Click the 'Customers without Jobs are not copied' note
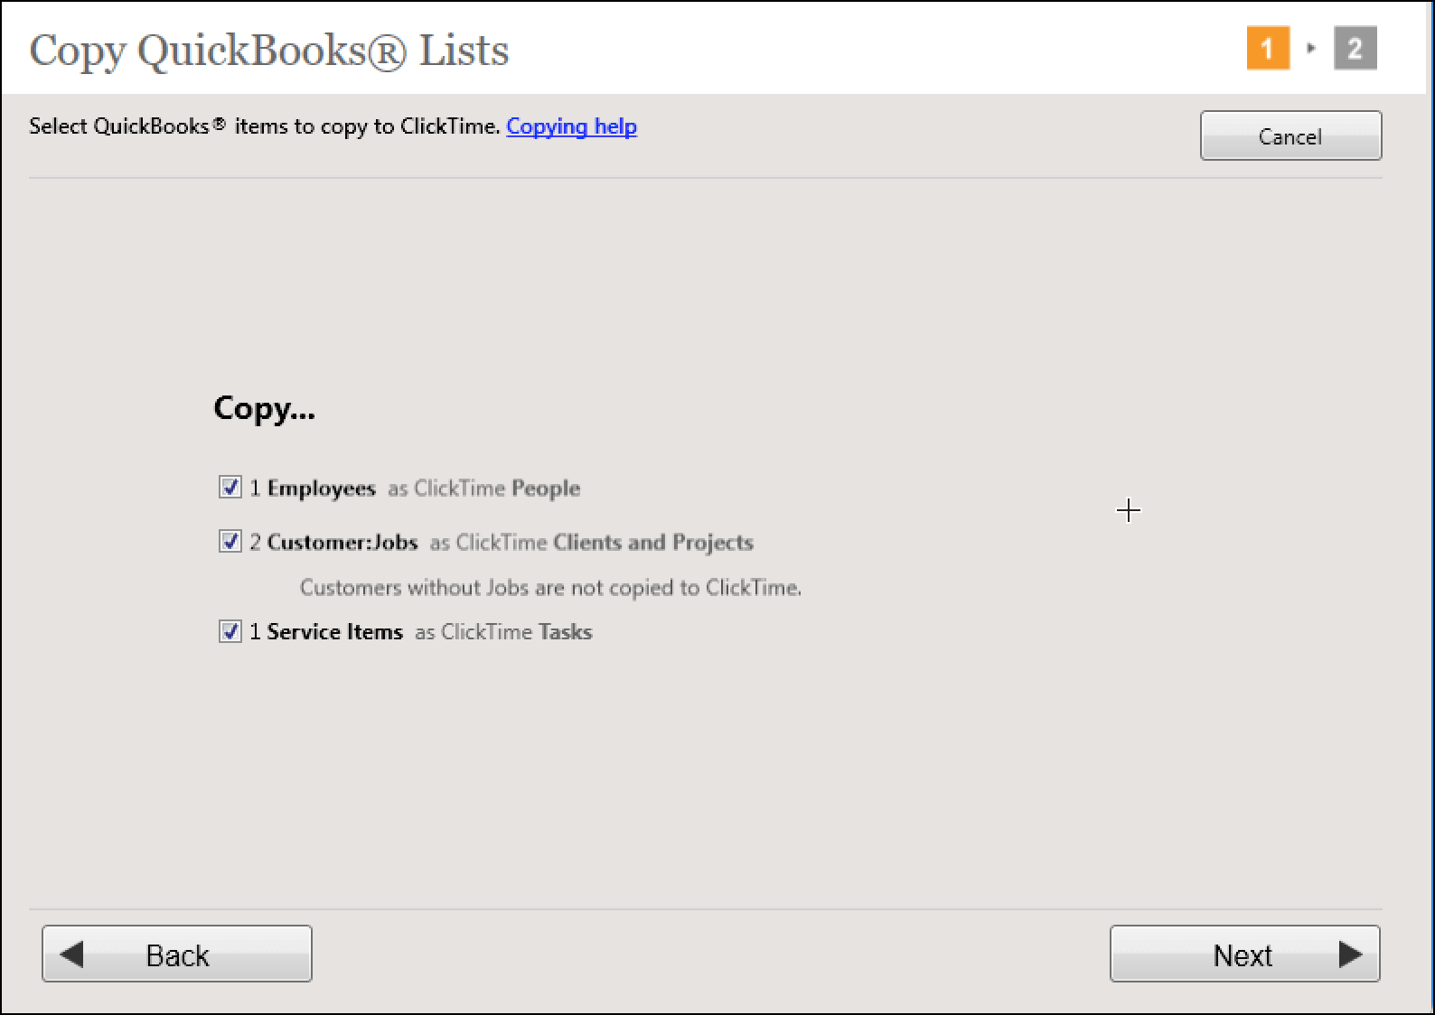 coord(550,588)
